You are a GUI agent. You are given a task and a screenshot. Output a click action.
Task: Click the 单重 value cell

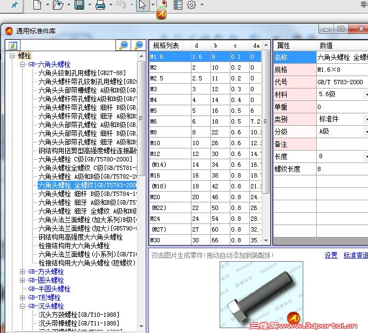point(342,107)
